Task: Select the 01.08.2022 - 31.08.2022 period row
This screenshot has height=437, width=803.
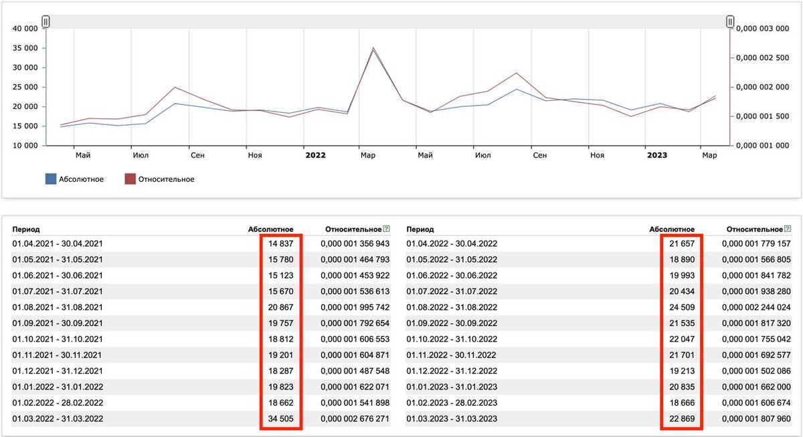Action: click(x=599, y=307)
